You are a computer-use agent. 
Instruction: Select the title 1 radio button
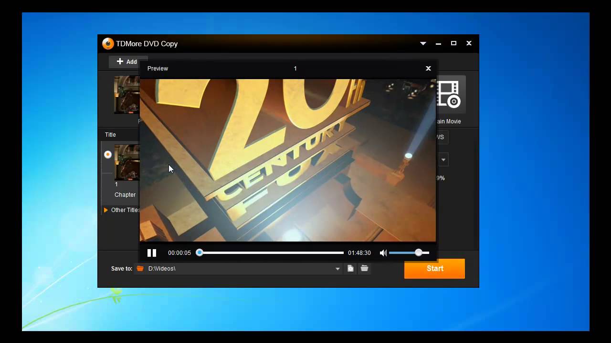108,154
